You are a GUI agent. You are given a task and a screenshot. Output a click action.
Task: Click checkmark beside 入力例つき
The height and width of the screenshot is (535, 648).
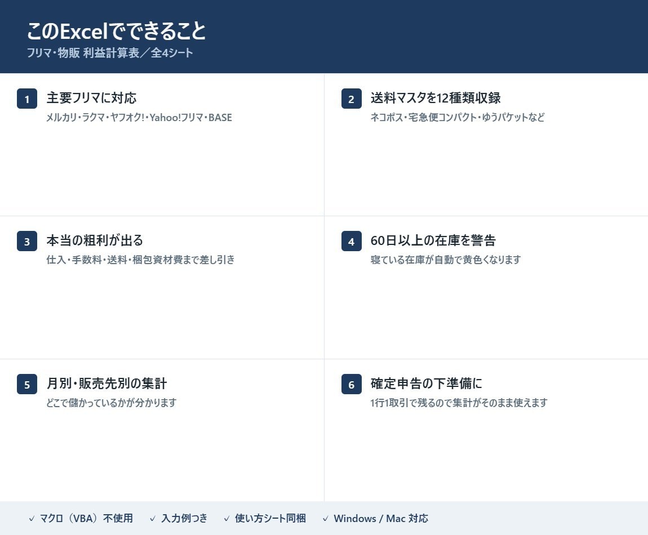pyautogui.click(x=153, y=519)
